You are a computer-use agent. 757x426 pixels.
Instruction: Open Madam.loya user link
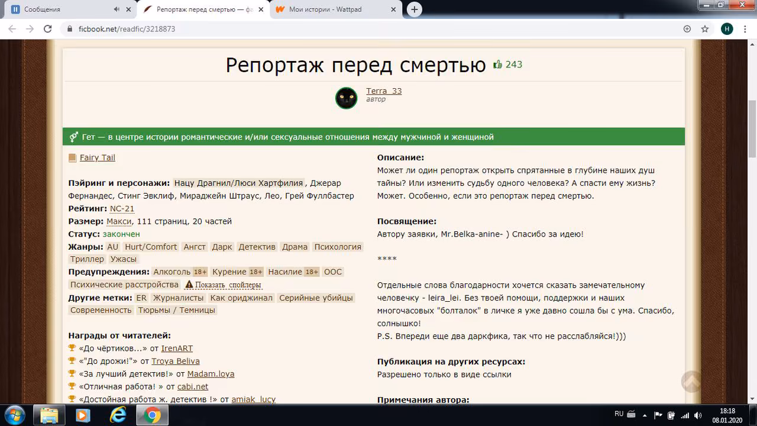[x=211, y=374]
